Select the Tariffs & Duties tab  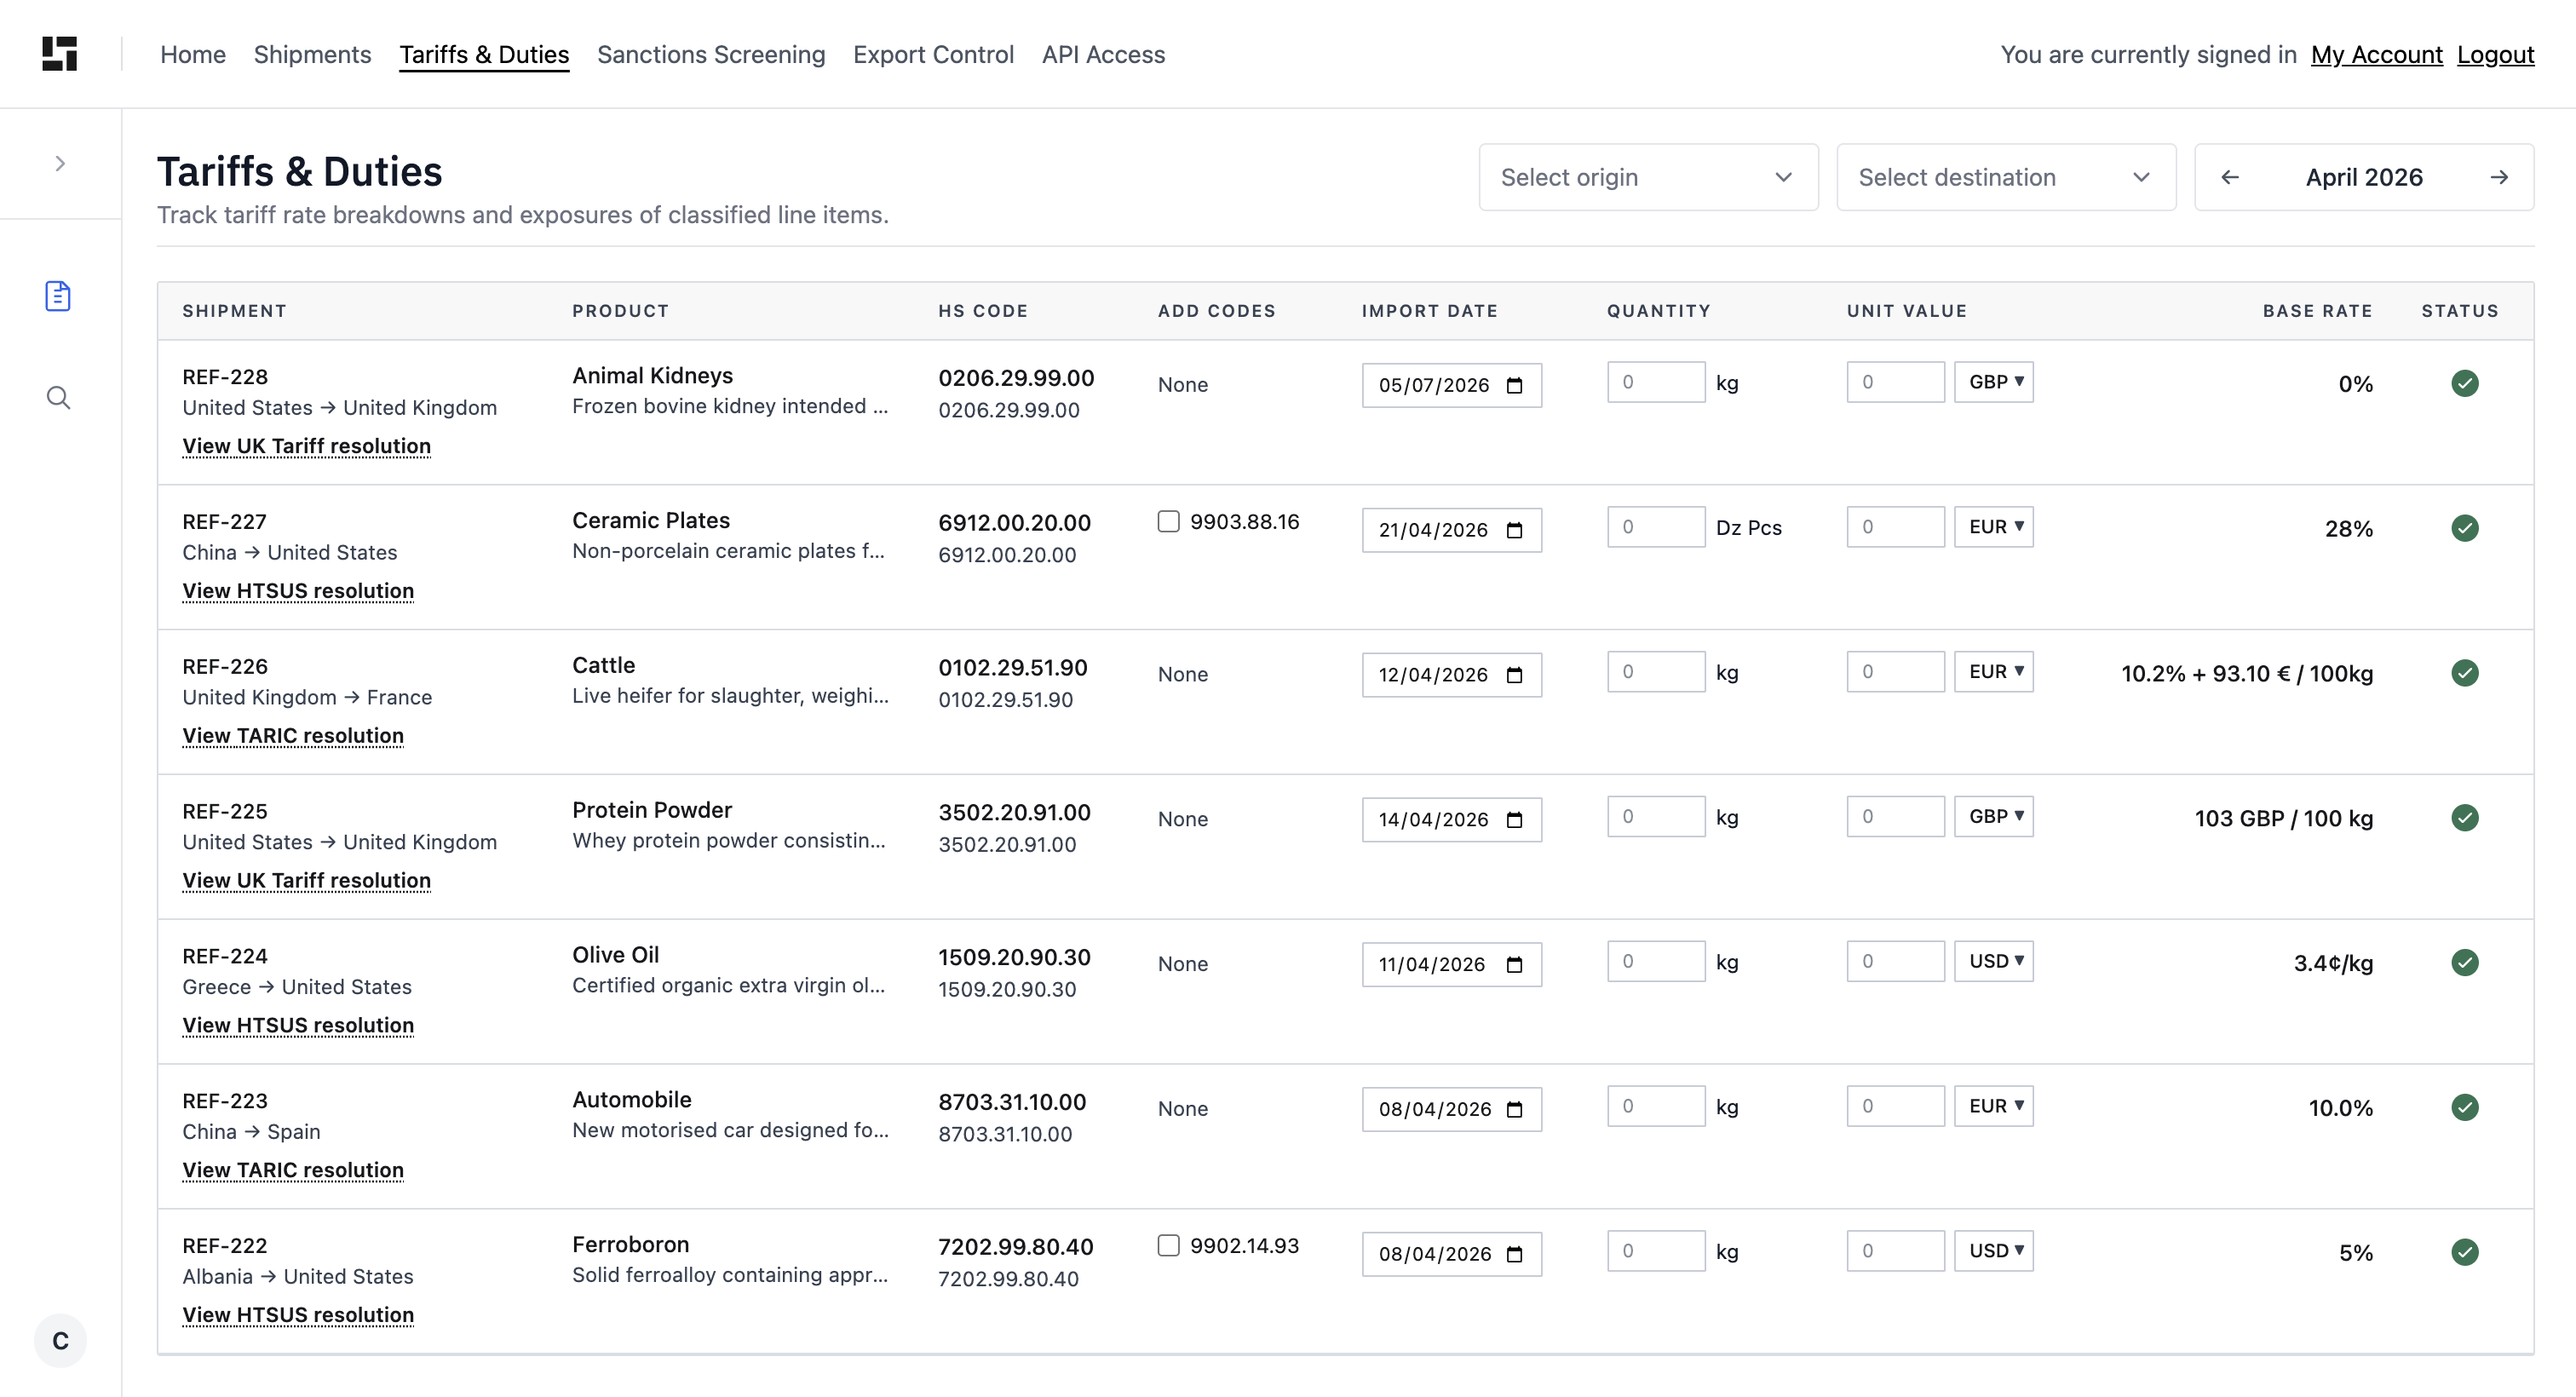(484, 54)
